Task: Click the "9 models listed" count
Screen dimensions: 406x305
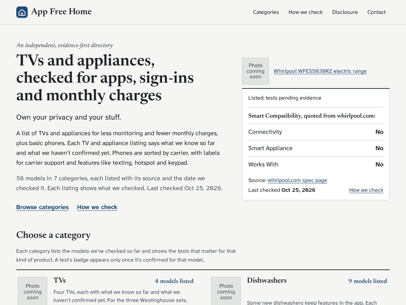Action: (368, 281)
